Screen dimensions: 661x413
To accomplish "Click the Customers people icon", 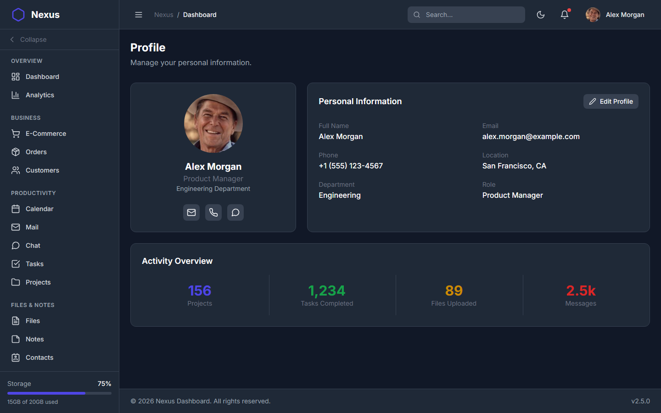I will 16,170.
